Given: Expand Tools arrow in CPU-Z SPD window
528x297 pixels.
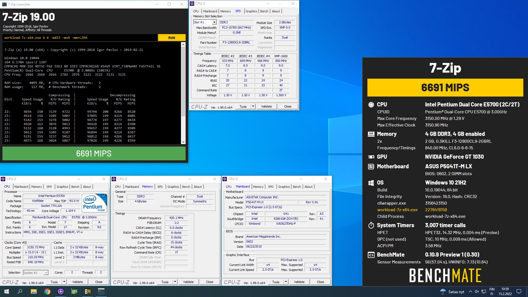Looking at the screenshot, I should pyautogui.click(x=253, y=106).
